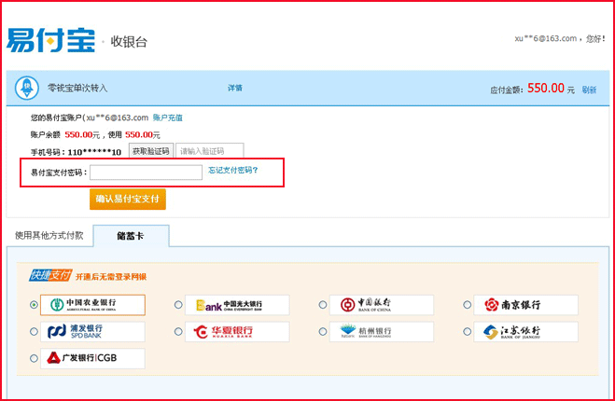Click the 550.00 payable amount
Image resolution: width=615 pixels, height=401 pixels.
(x=546, y=89)
